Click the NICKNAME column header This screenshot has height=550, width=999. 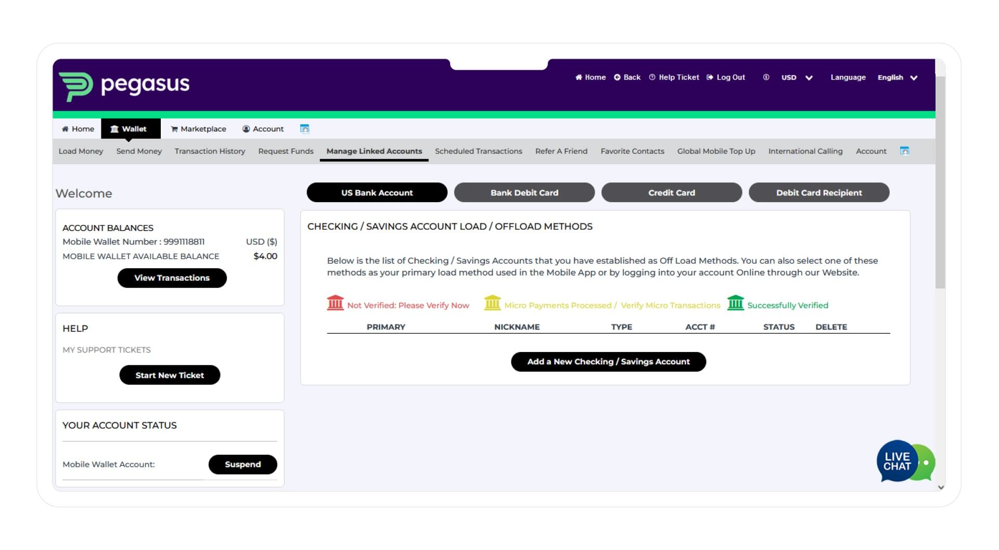coord(517,326)
